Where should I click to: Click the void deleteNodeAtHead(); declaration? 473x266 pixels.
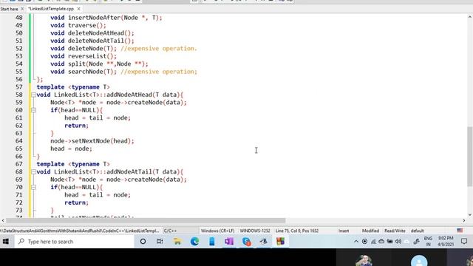(92, 33)
